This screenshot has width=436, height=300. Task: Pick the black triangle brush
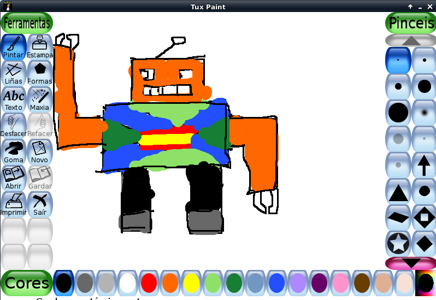click(x=398, y=191)
